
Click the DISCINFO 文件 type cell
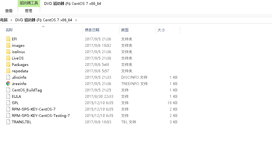134,77
